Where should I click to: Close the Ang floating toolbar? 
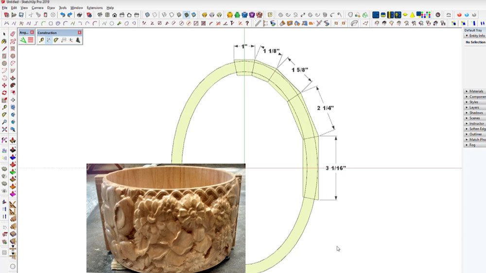pyautogui.click(x=32, y=32)
